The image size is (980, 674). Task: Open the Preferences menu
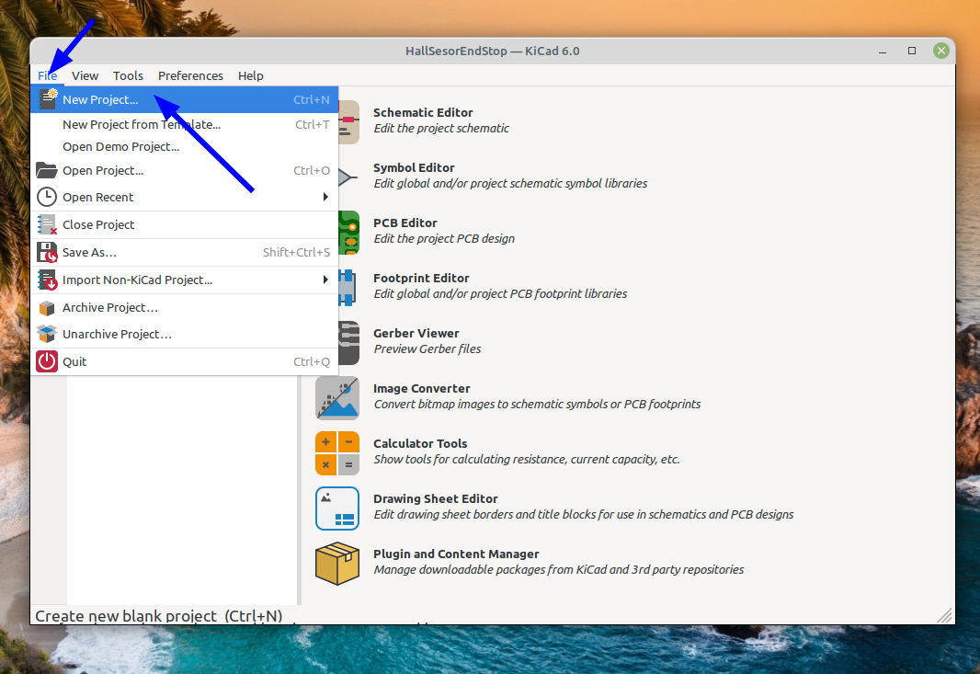pos(190,75)
